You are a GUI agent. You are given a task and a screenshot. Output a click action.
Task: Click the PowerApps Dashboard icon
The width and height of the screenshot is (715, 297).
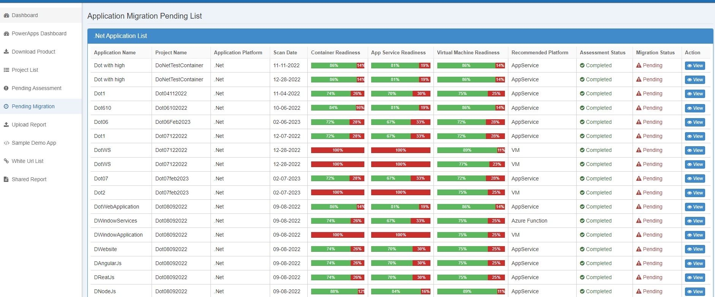click(6, 34)
